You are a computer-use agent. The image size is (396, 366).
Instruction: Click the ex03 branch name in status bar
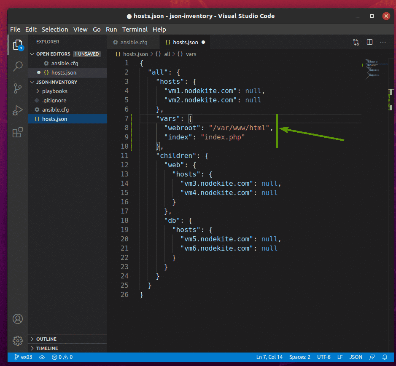tap(23, 357)
